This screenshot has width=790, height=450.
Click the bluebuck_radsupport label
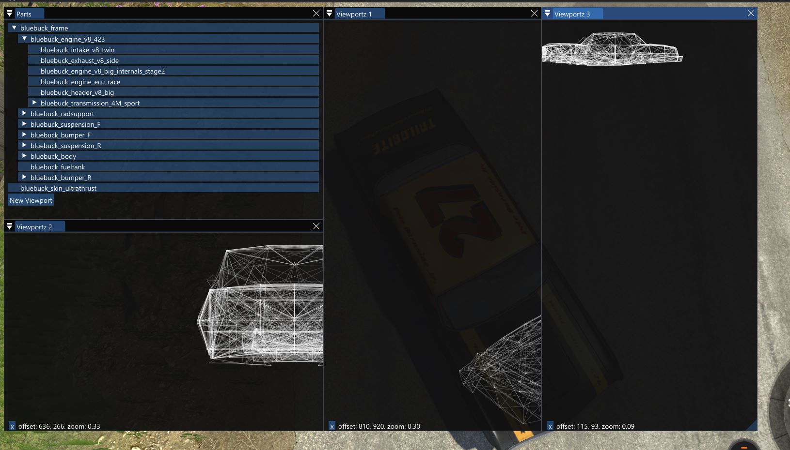tap(62, 114)
